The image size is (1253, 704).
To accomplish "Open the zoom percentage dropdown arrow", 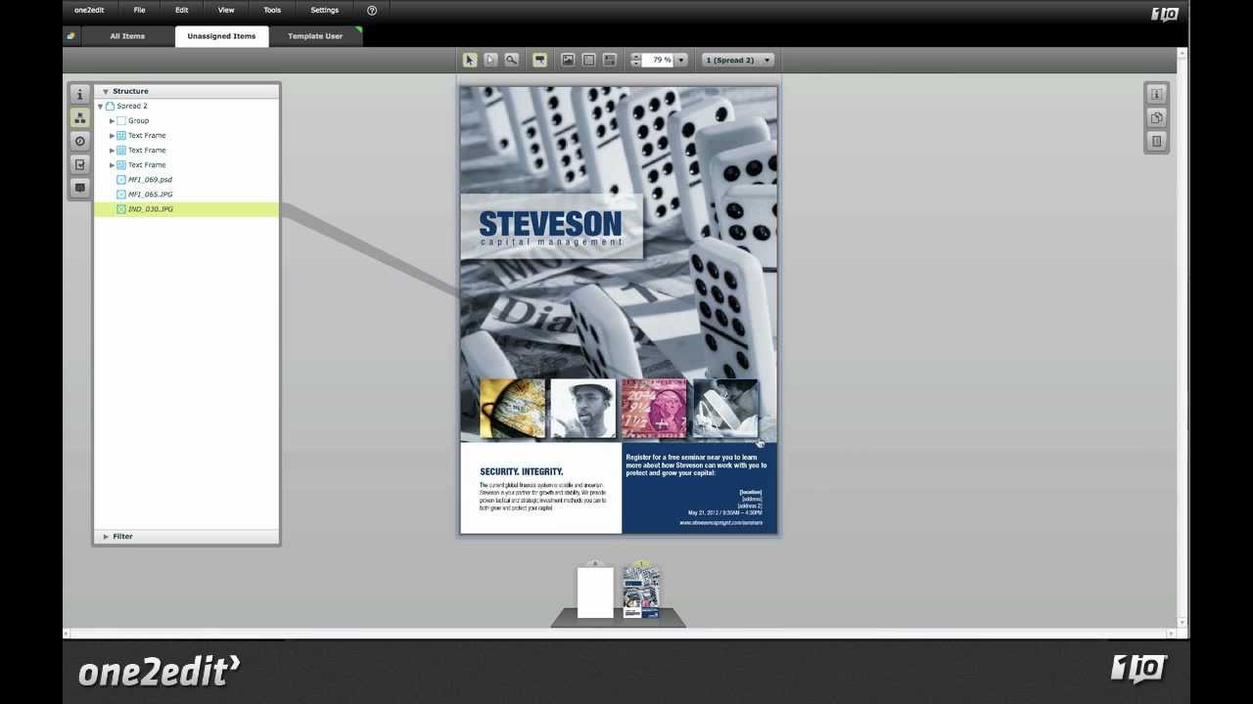I will pos(681,60).
